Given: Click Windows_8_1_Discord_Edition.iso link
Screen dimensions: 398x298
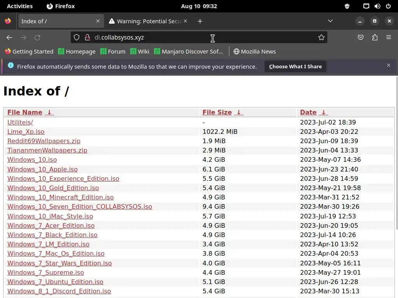Looking at the screenshot, I should 59,291.
